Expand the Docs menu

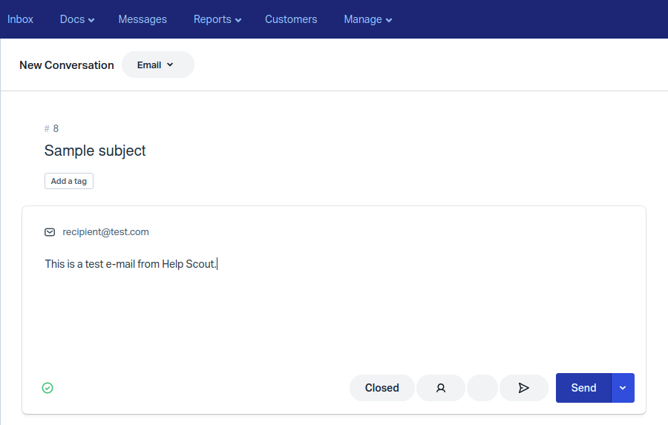click(x=76, y=19)
